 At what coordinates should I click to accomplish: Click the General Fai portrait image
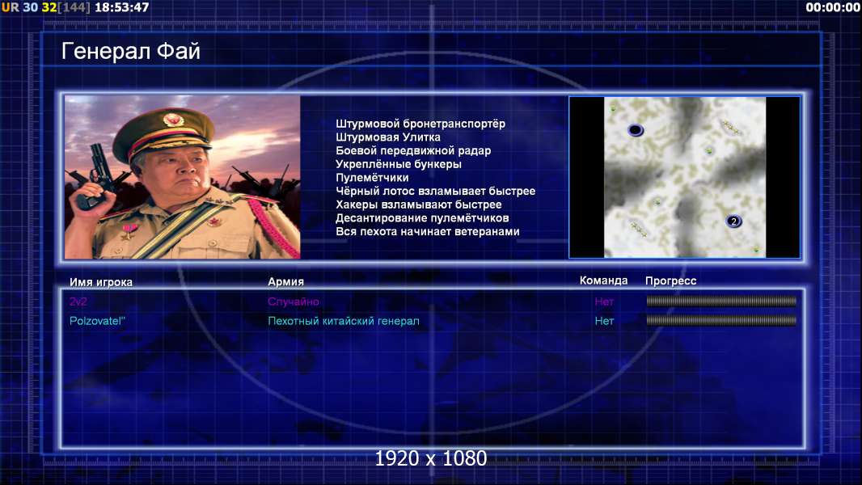(183, 177)
